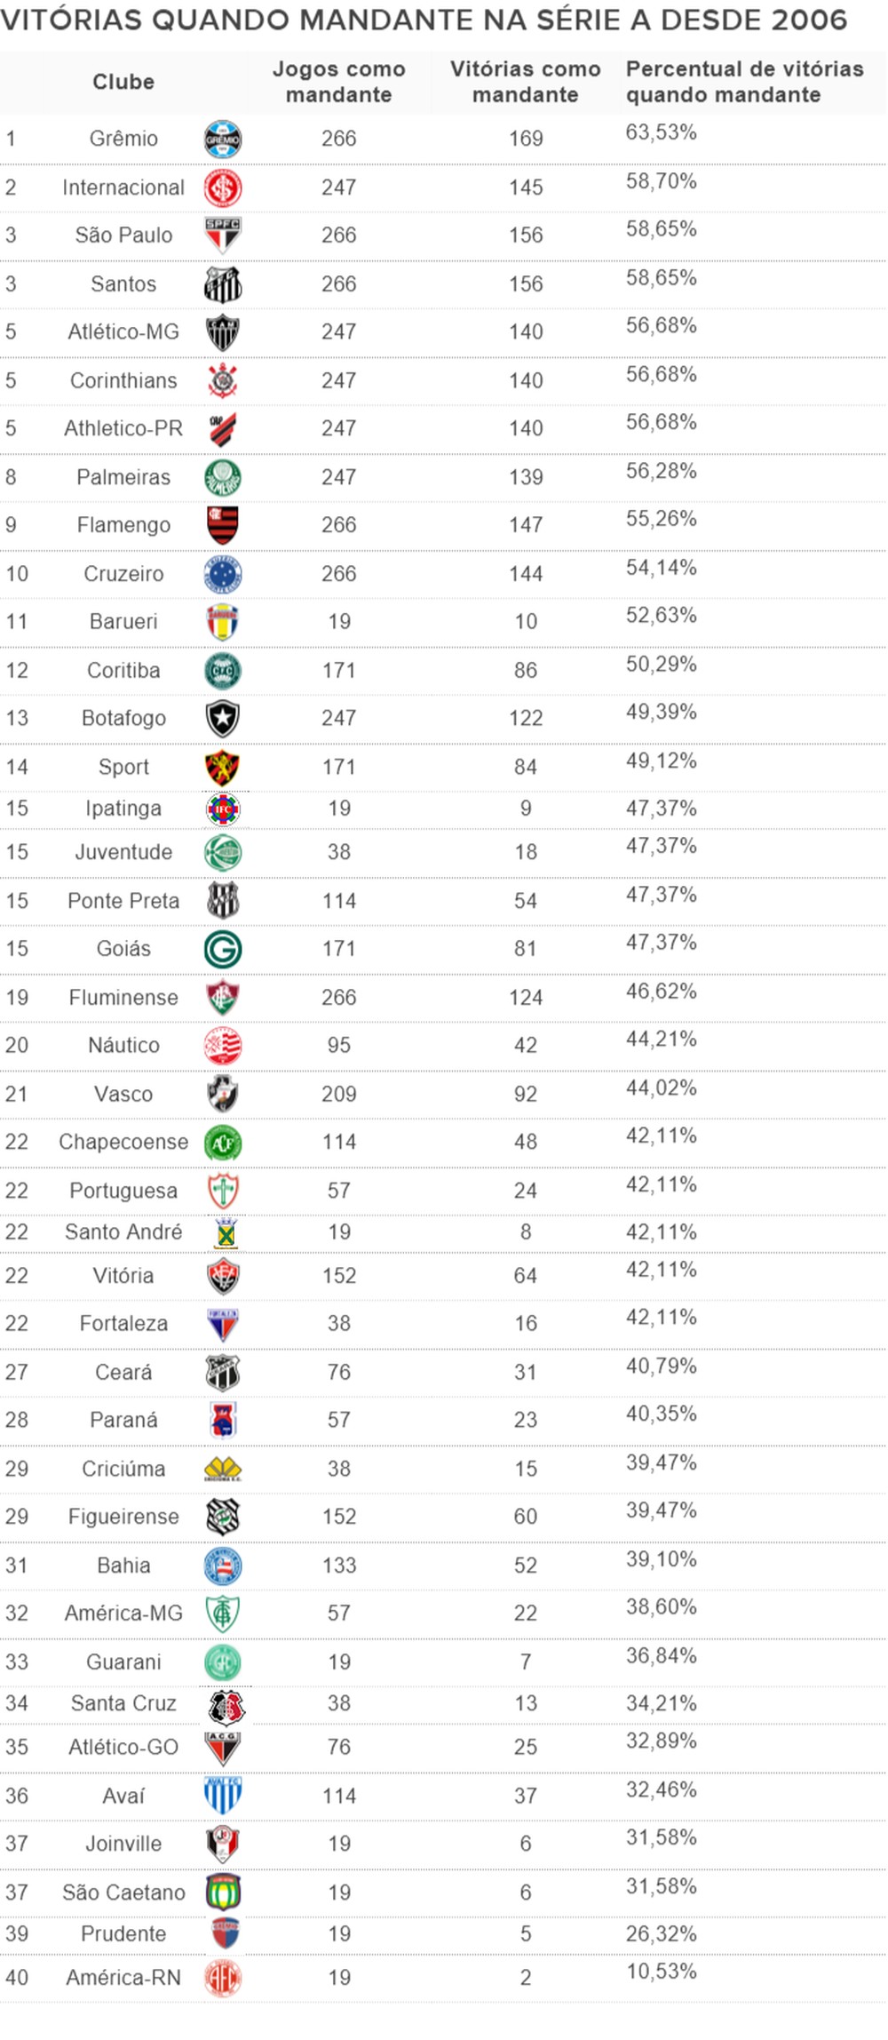888x2040 pixels.
Task: Click the 'Vitórias como mandante' header
Action: [x=525, y=82]
